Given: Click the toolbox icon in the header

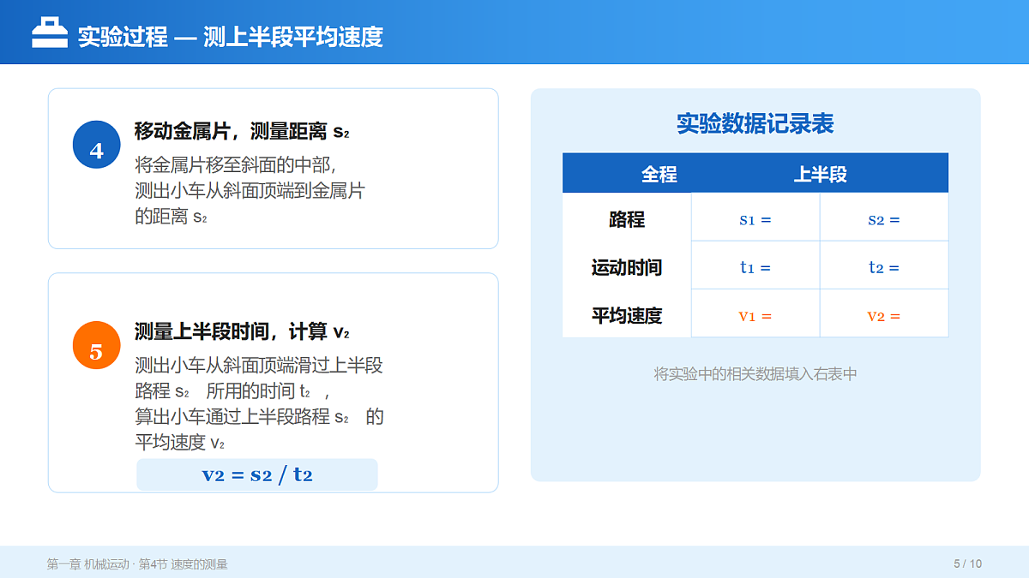Looking at the screenshot, I should tap(50, 33).
